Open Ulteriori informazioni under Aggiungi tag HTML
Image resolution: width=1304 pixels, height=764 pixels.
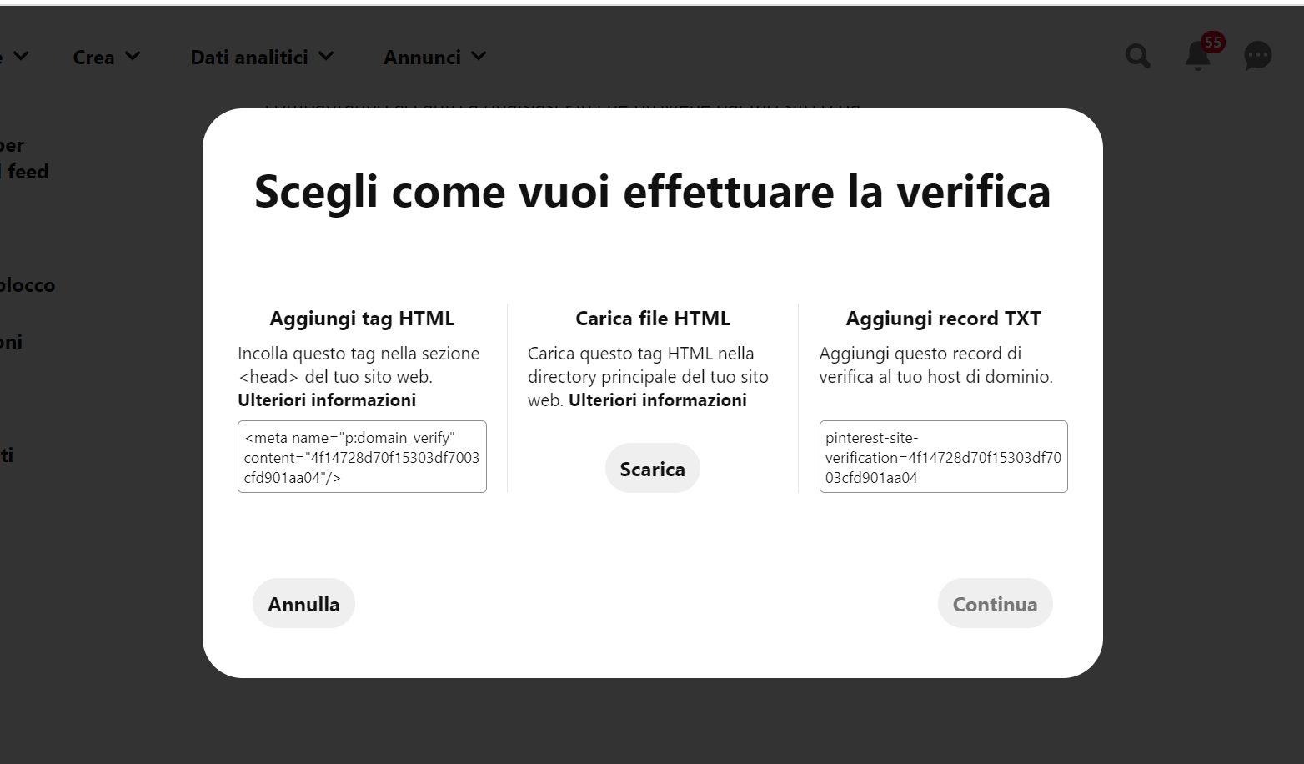327,400
